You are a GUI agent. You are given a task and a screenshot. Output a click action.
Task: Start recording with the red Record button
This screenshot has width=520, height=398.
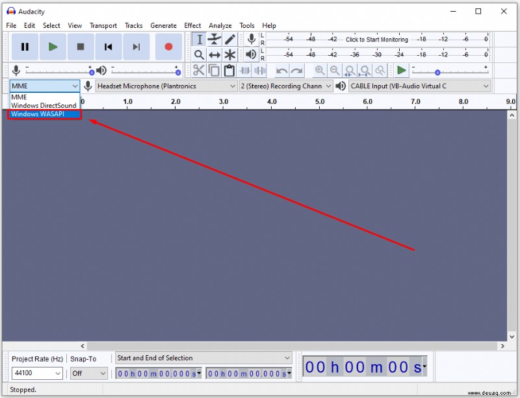[168, 47]
